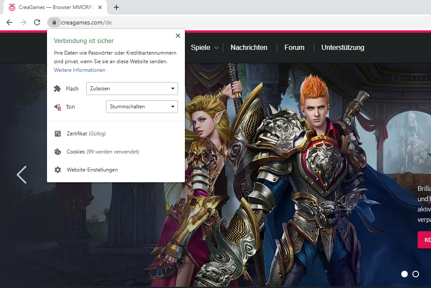Click the Zertifikat certificate icon
Image resolution: width=431 pixels, height=288 pixels.
click(x=58, y=134)
